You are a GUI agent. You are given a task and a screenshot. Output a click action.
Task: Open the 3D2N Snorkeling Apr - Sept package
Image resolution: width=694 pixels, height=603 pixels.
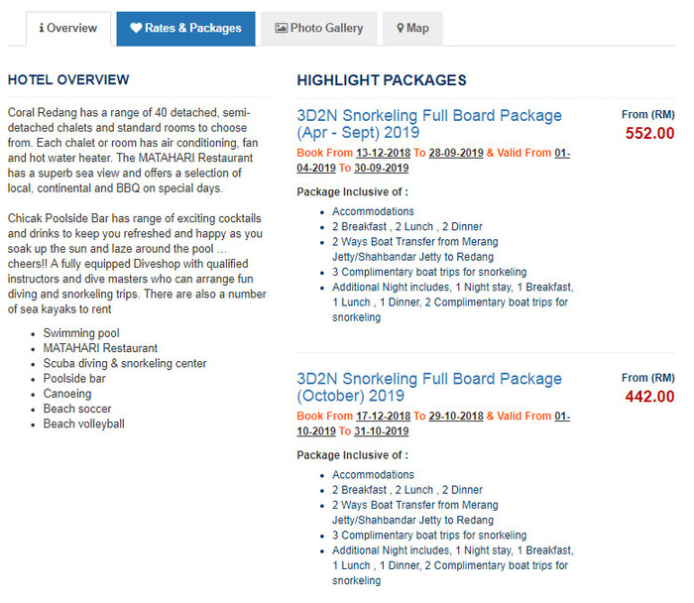(428, 124)
